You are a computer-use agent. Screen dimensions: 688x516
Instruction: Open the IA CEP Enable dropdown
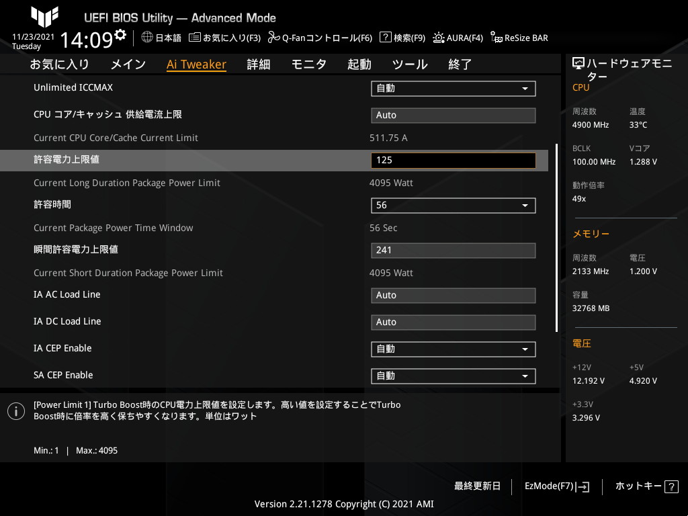coord(454,349)
